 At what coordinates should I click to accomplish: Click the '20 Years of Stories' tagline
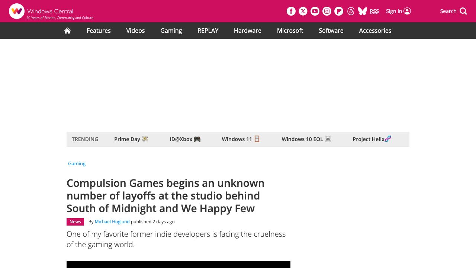click(60, 18)
